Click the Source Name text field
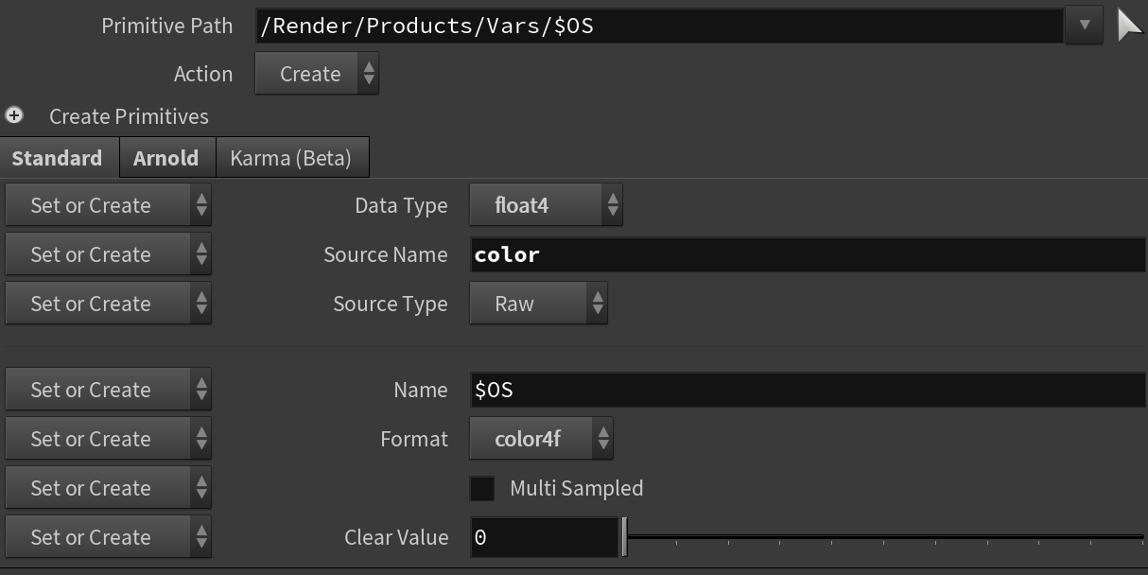Screen dimensions: 1148x575 (807, 254)
